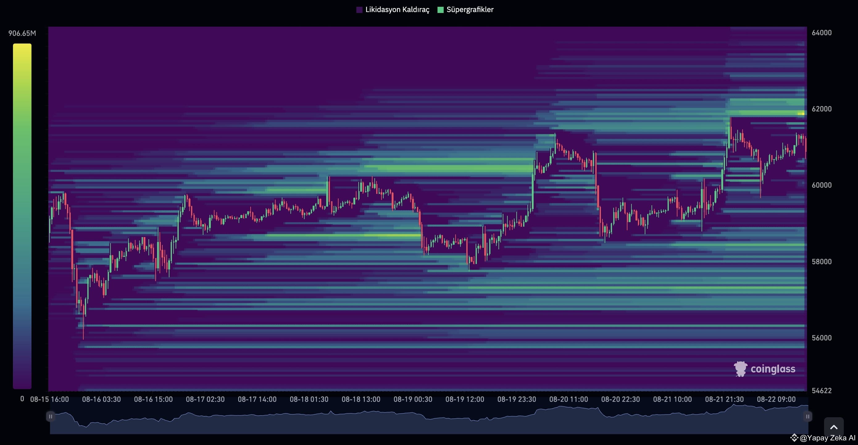Click the right pause-style navigator handle
The width and height of the screenshot is (858, 445).
tap(807, 416)
